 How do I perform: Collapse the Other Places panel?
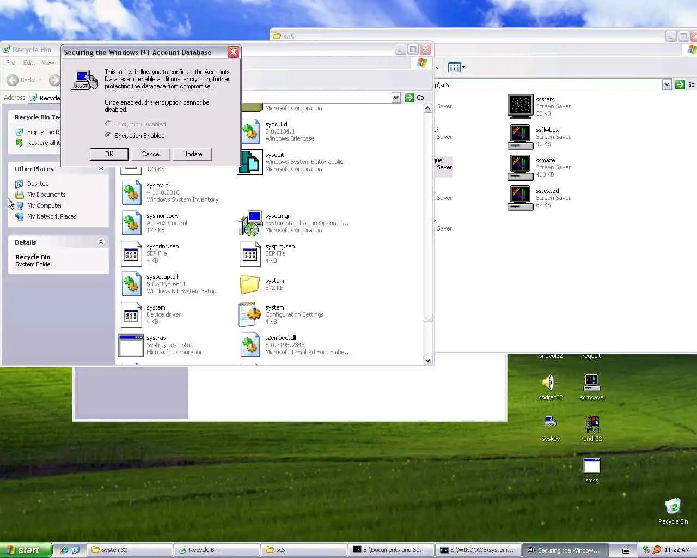[x=101, y=169]
